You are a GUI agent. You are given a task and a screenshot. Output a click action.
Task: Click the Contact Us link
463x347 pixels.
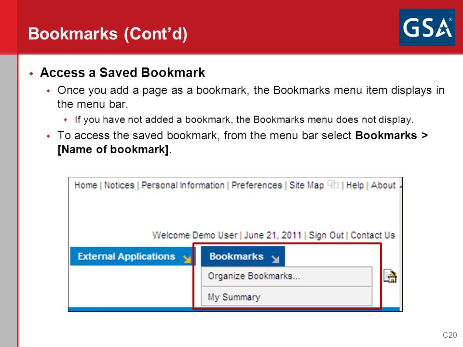373,236
